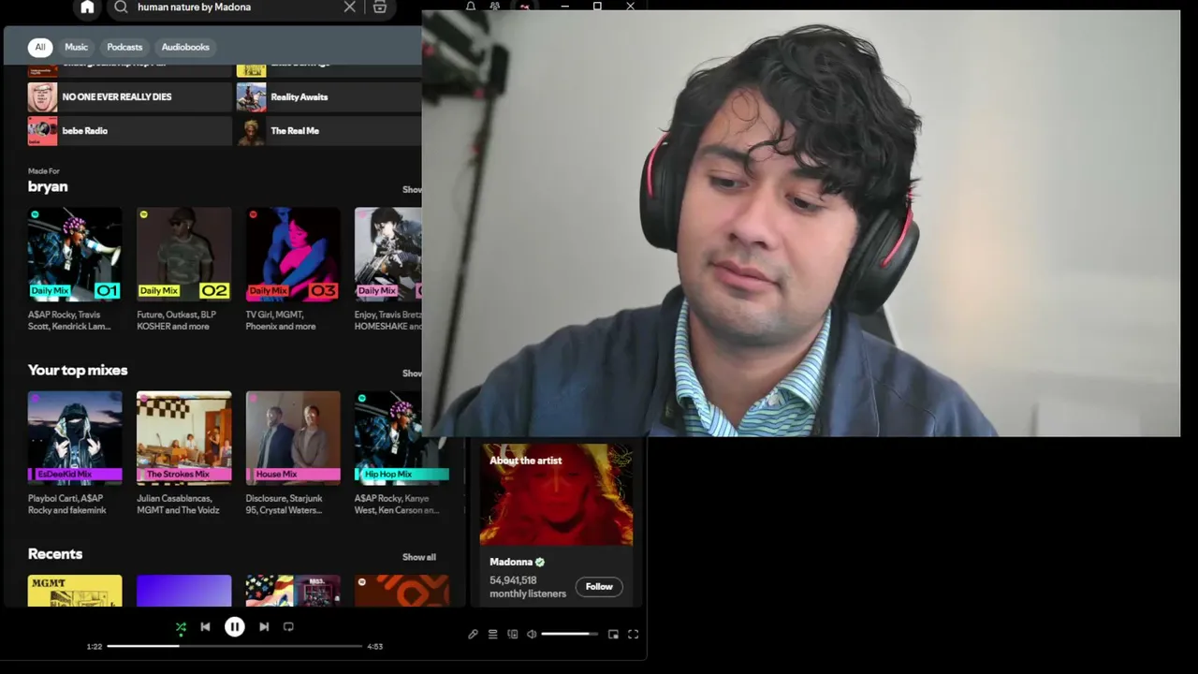Enter full screen player view
Viewport: 1198px width, 674px height.
(x=633, y=634)
